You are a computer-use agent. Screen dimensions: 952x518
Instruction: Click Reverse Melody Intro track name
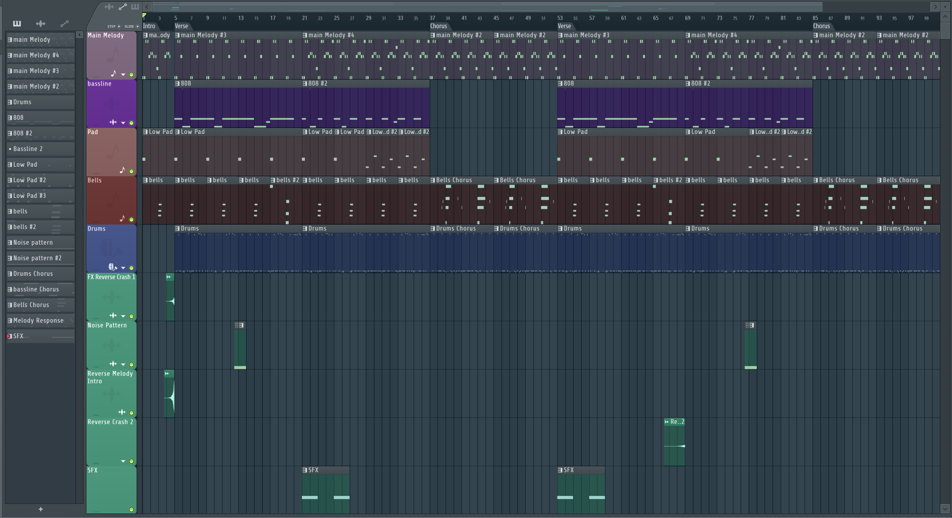[x=110, y=378]
